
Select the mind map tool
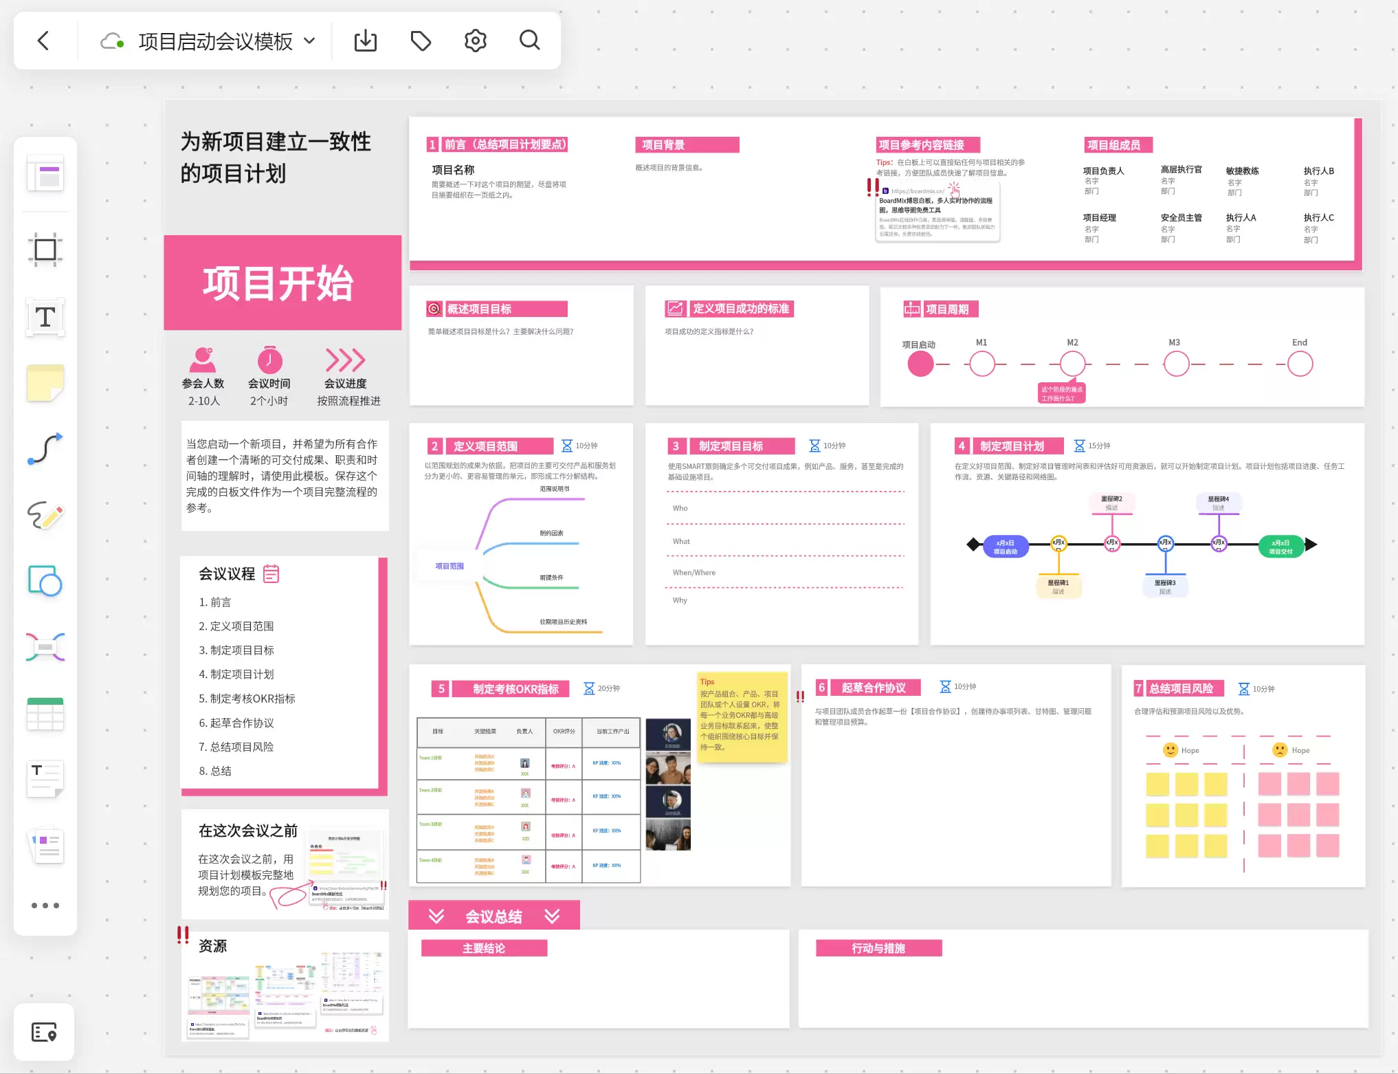pyautogui.click(x=45, y=647)
